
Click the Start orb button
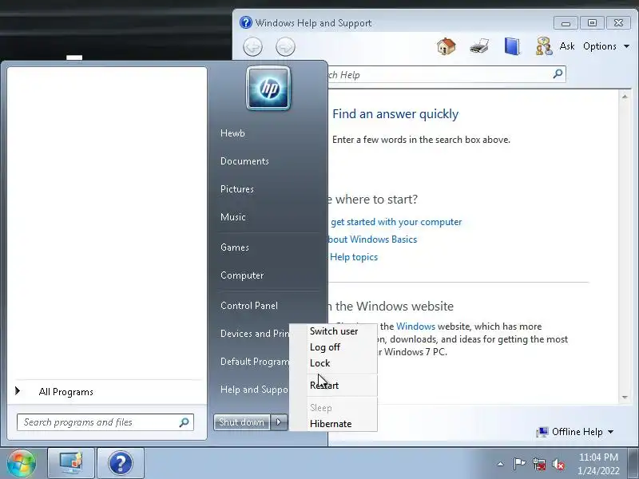[x=21, y=463]
